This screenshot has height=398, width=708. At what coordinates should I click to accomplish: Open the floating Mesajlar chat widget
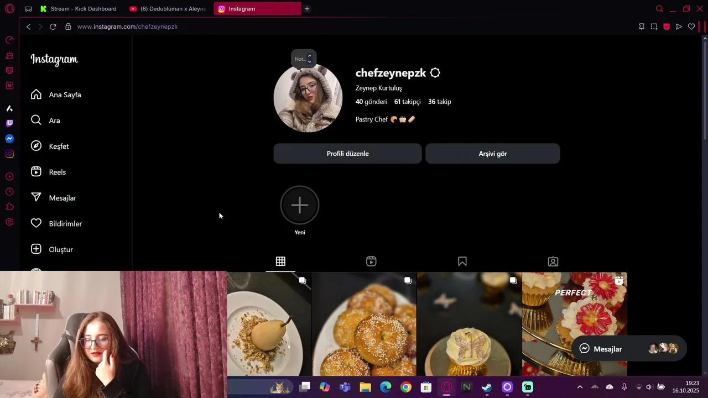click(629, 349)
